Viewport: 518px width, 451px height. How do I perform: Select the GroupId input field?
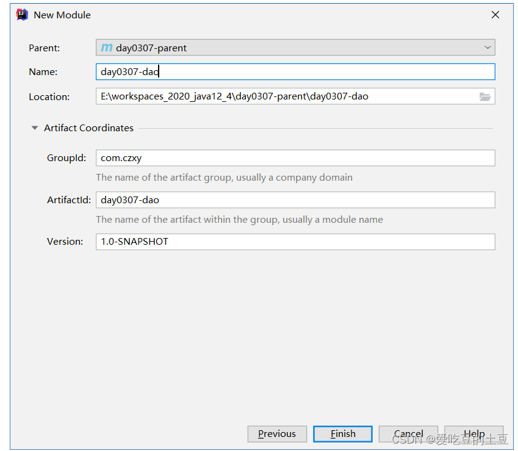tap(295, 158)
